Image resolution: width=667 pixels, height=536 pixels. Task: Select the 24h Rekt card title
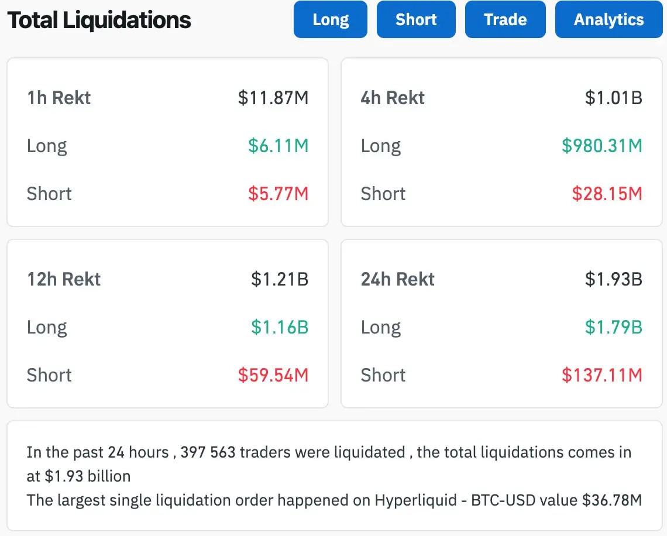click(398, 279)
